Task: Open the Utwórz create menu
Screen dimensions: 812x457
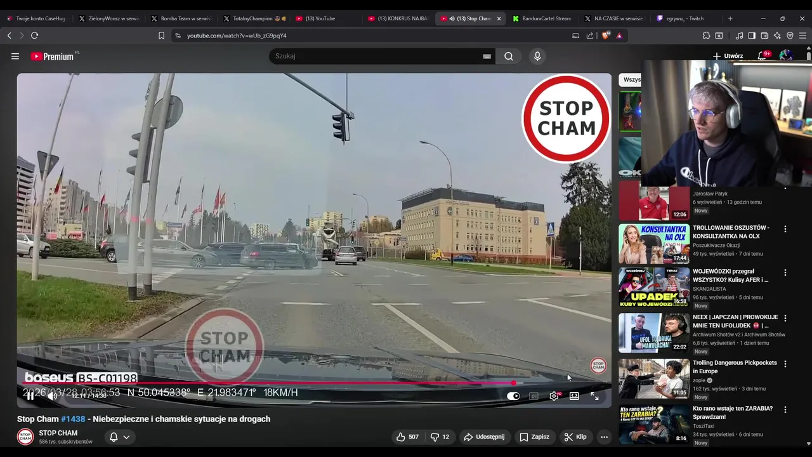Action: pyautogui.click(x=728, y=56)
